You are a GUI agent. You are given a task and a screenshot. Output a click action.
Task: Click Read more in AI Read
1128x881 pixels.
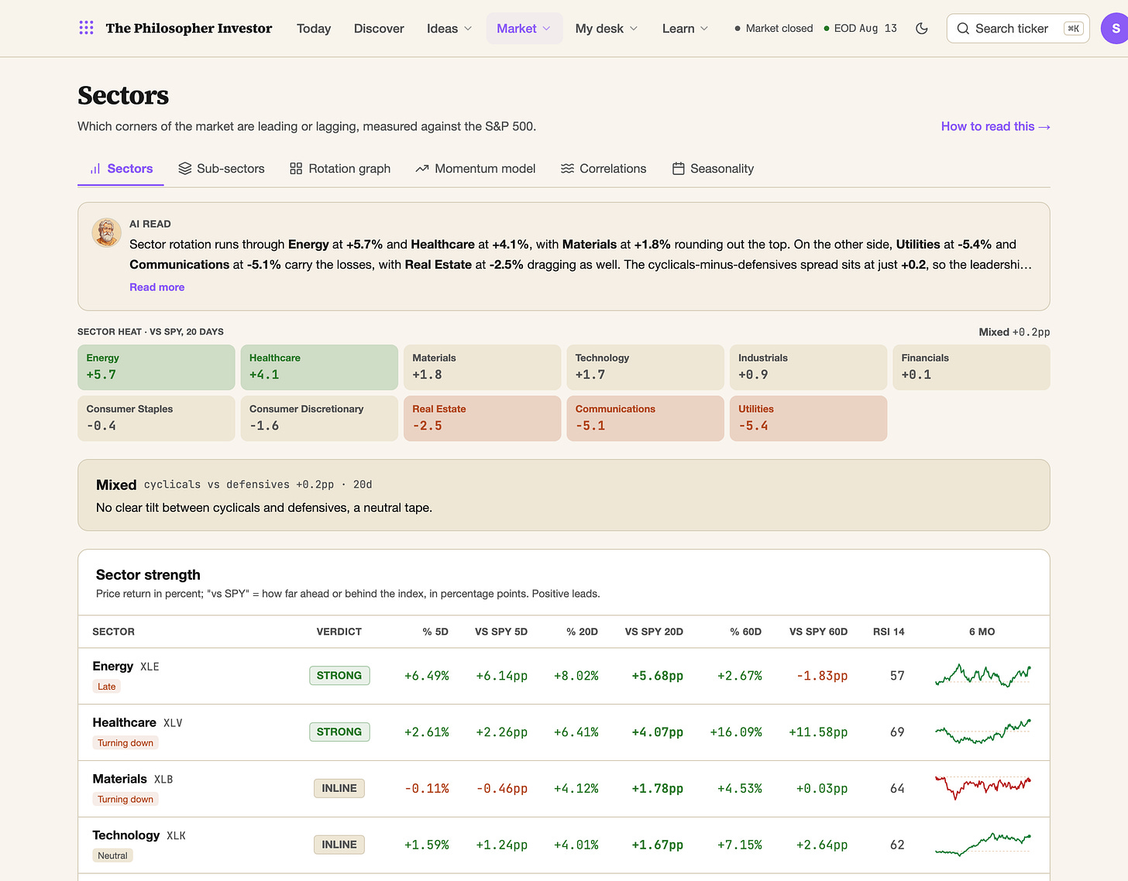(x=156, y=287)
